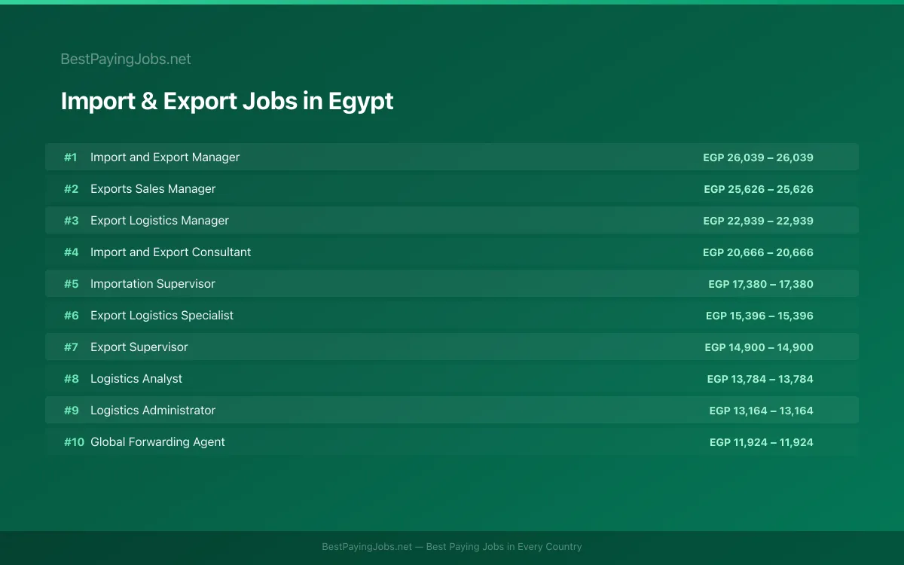The image size is (904, 565).
Task: Select salary EGP 14,900 – 14,900
Action: (759, 347)
